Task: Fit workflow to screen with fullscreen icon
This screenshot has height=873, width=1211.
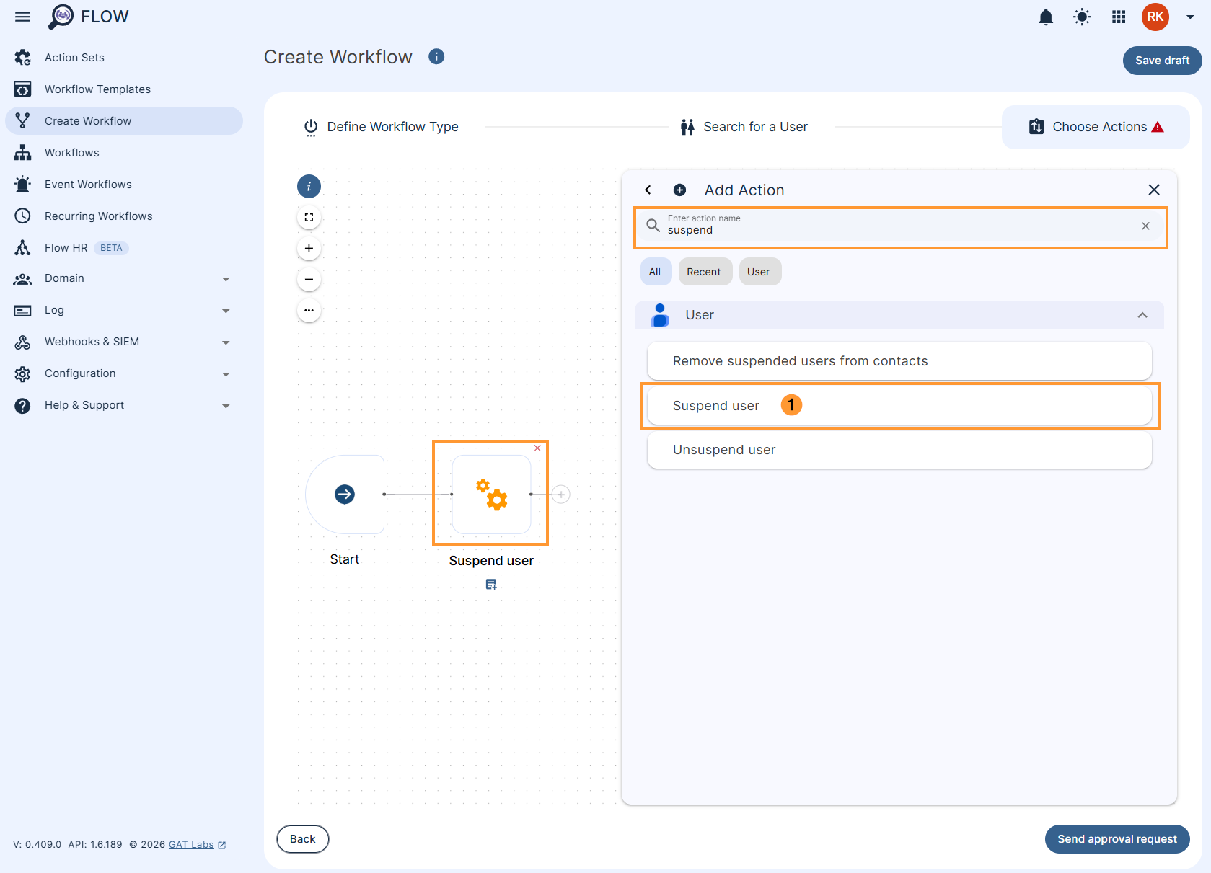Action: pos(309,216)
